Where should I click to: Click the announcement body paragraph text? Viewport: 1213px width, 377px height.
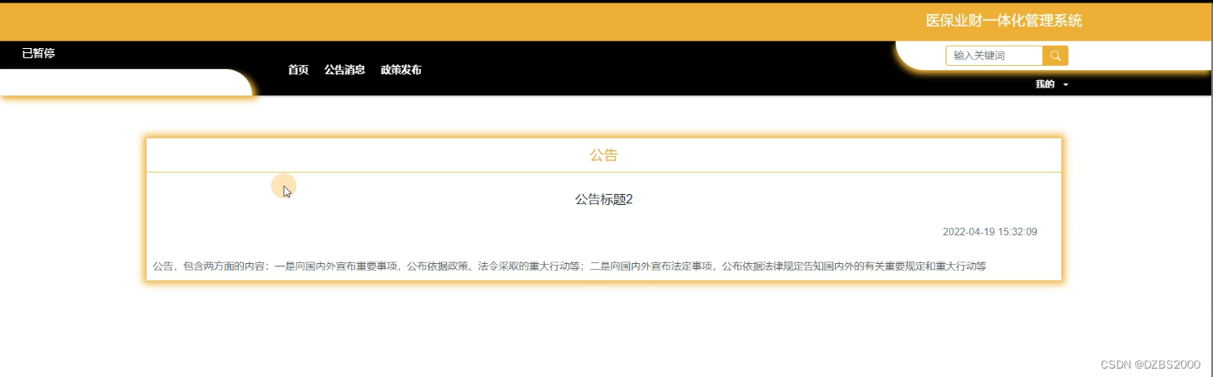[569, 266]
